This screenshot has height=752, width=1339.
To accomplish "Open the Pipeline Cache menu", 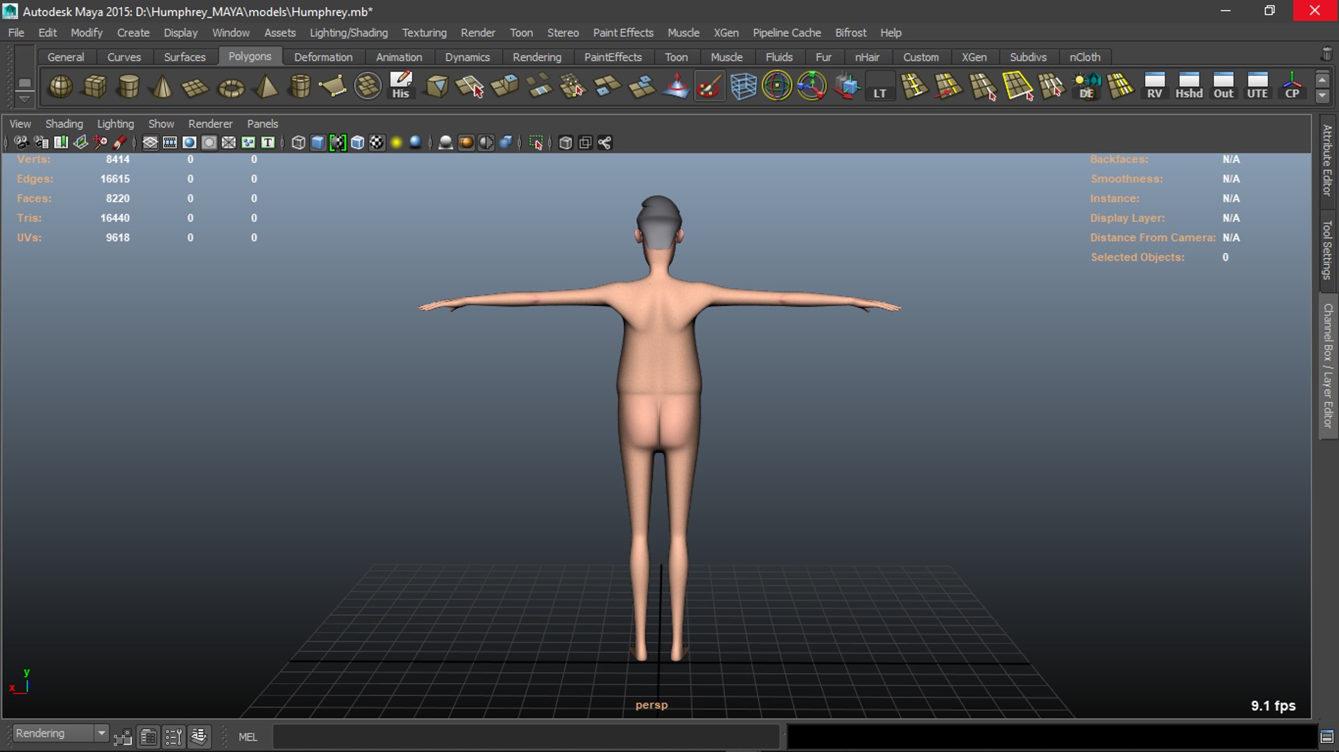I will click(787, 33).
